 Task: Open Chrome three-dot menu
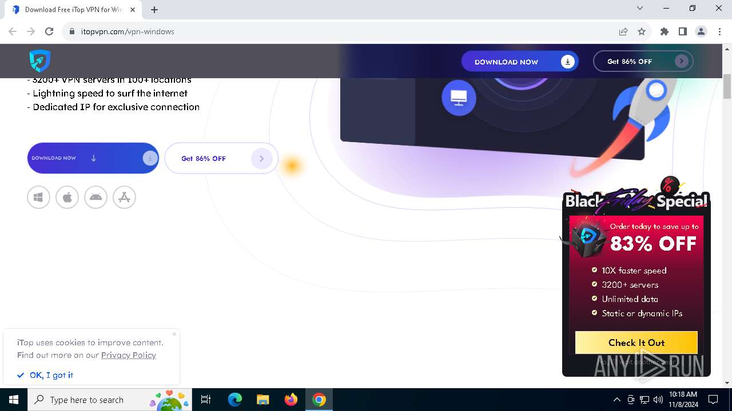[719, 31]
